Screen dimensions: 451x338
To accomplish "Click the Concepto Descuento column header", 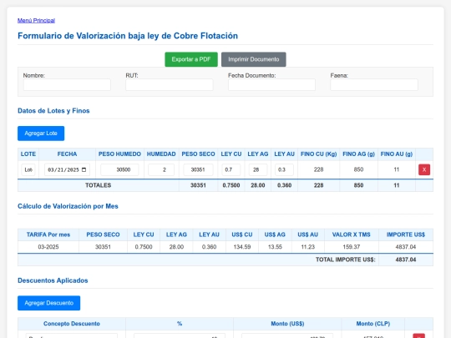I will point(72,324).
